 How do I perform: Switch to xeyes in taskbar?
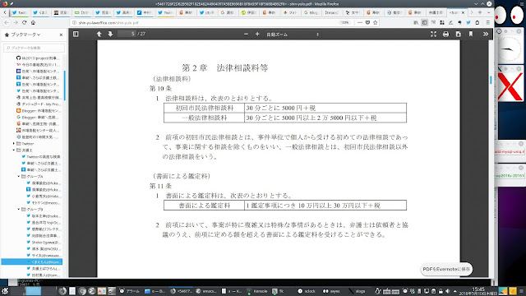(x=331, y=291)
